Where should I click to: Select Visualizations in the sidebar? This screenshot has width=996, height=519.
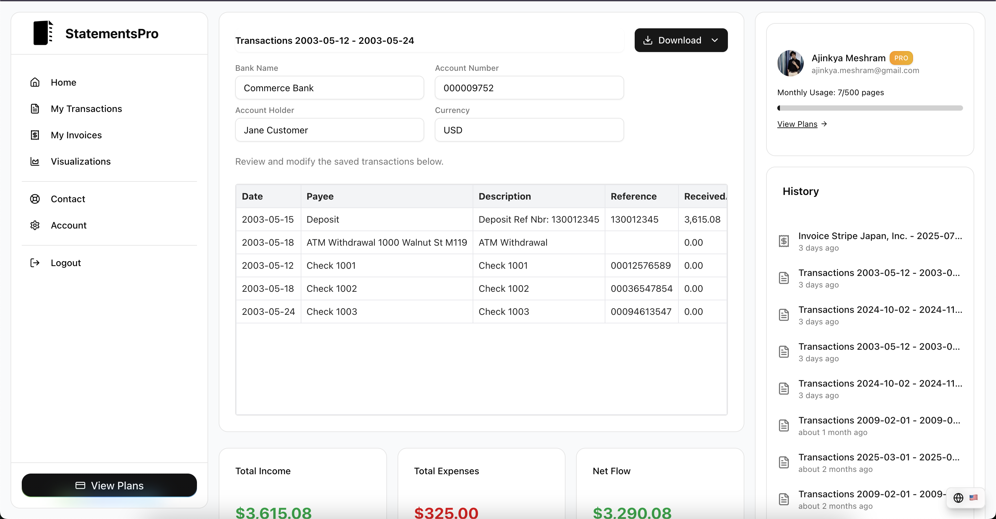click(81, 161)
